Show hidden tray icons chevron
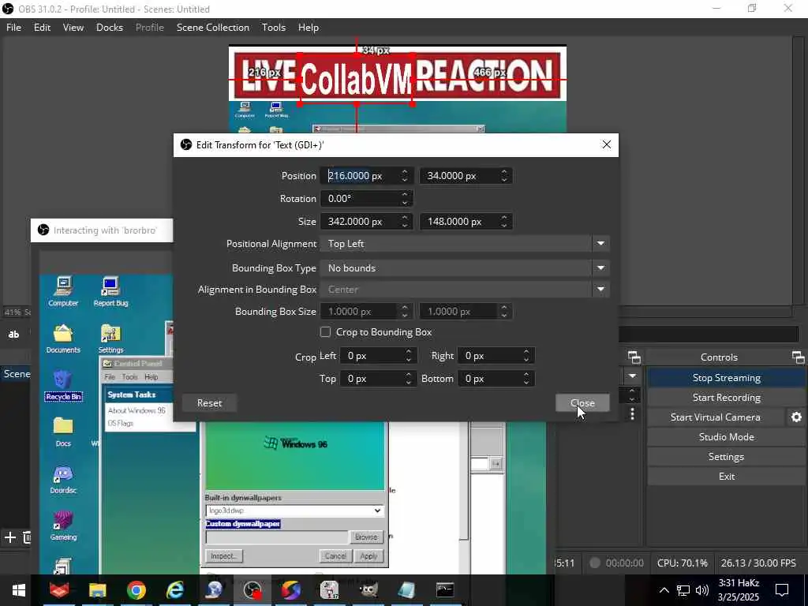This screenshot has width=808, height=606. 664,590
